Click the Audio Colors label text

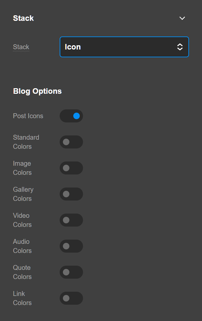pyautogui.click(x=22, y=246)
